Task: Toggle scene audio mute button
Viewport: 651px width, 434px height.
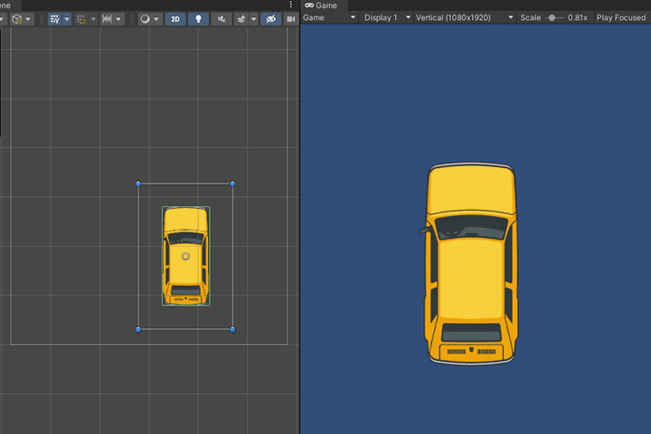Action: click(222, 19)
